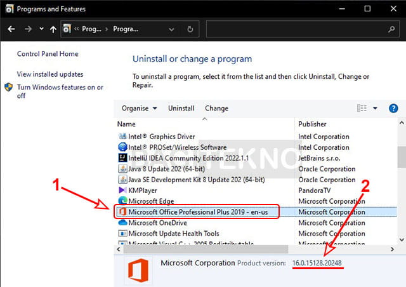This screenshot has width=406, height=287.
Task: Select Java SE Development Kit icon
Action: click(x=122, y=180)
